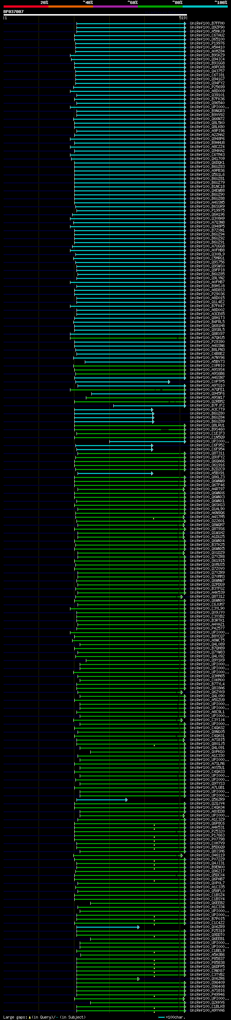This screenshot has width=231, height=1020.
Task: Select hit label UniRef100_B6UZ89
Action: click(x=207, y=421)
